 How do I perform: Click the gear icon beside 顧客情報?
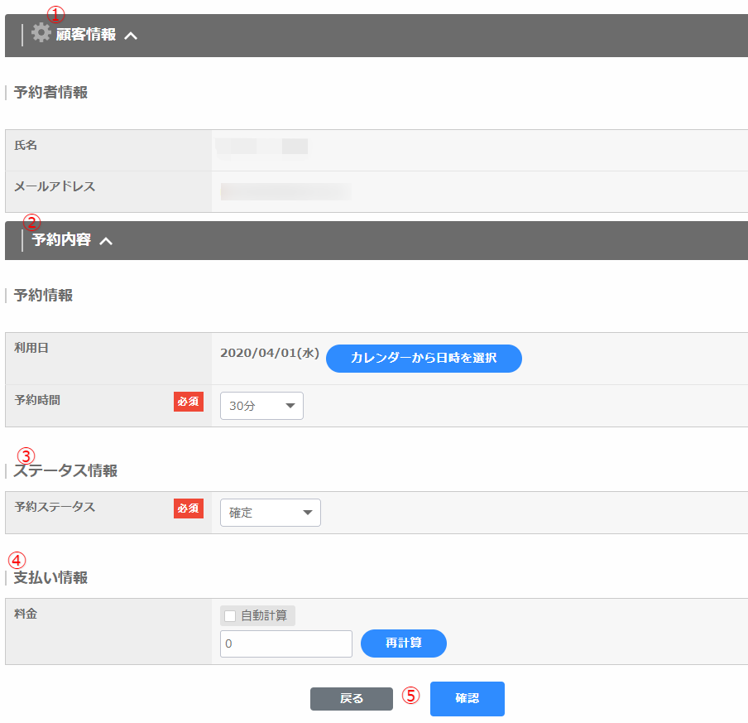pyautogui.click(x=41, y=33)
